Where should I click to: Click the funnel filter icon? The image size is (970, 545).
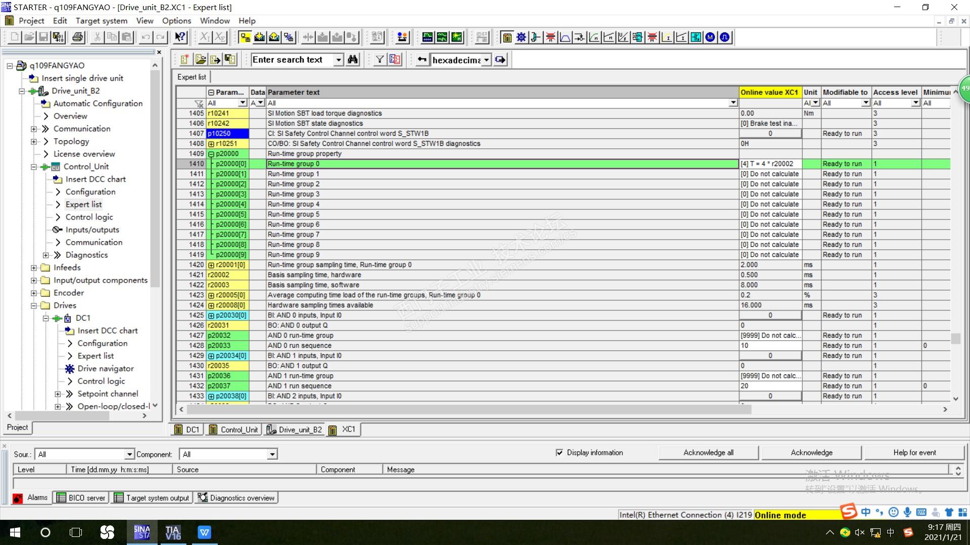pos(380,60)
